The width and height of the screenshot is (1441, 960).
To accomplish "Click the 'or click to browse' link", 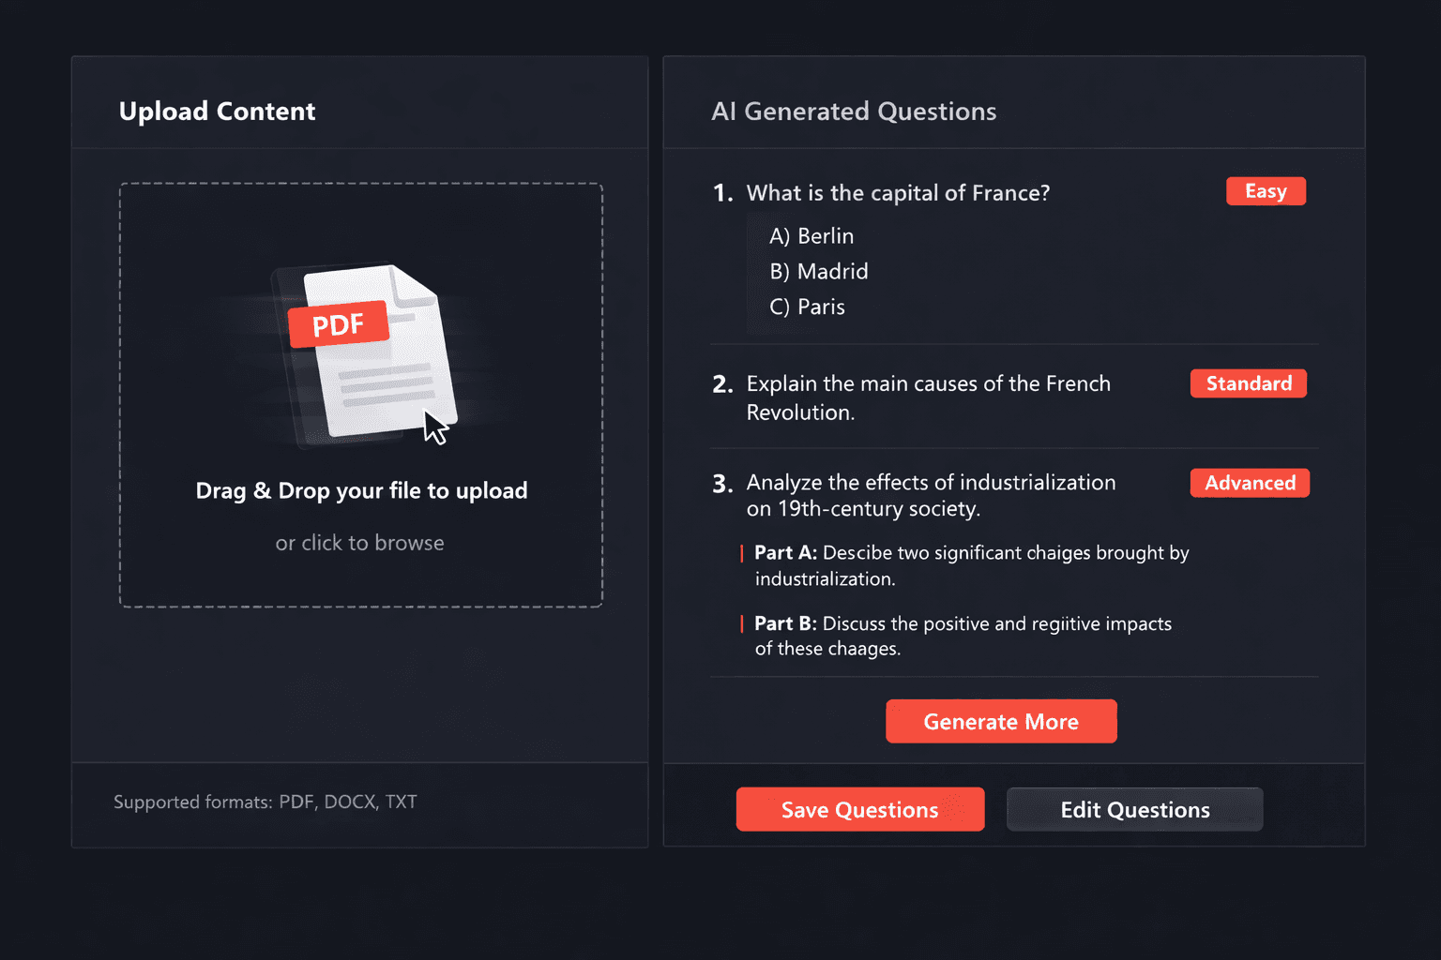I will [360, 542].
